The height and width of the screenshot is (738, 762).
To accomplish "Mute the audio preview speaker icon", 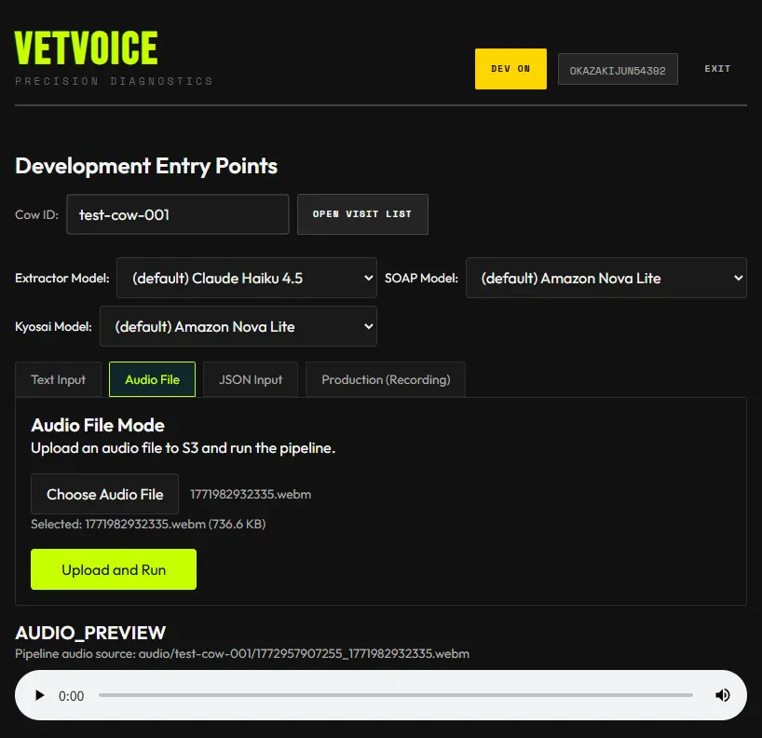I will [x=722, y=695].
